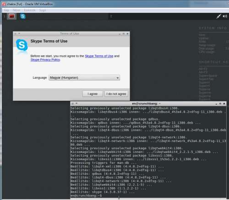Screen dimensions: 229x200
Task: Maximize the terminal window
Action: pos(220,104)
